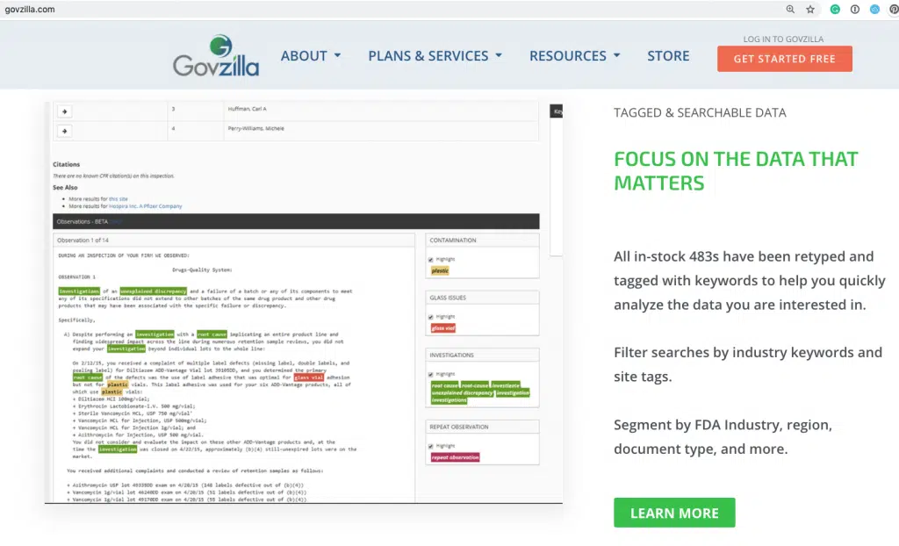Toggle the Highlight checkbox under CONTAMINATION

click(x=431, y=260)
